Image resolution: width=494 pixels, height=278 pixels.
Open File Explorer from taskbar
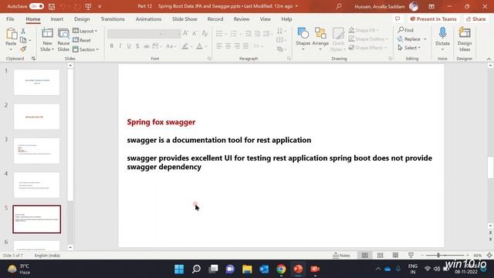click(x=247, y=270)
